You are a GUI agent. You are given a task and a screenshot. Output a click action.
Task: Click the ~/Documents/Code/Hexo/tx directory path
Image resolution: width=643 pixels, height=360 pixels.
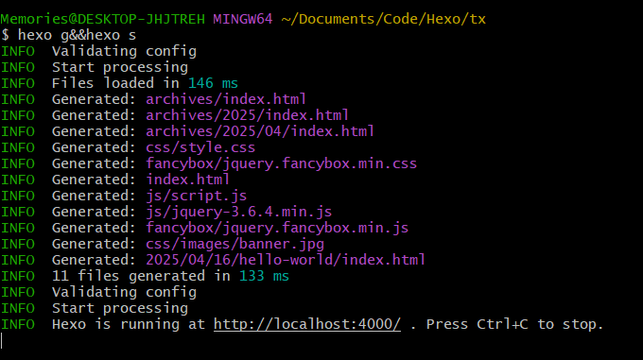pos(383,19)
